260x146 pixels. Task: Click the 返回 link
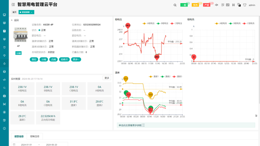(16, 20)
